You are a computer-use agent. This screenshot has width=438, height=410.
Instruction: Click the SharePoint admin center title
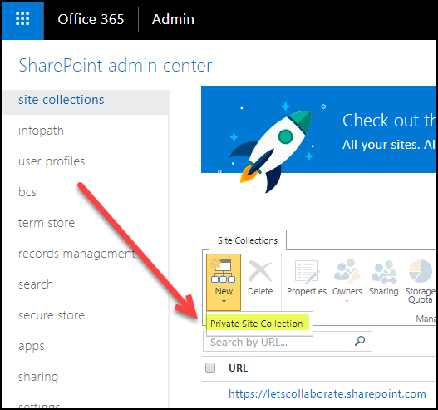click(x=115, y=66)
